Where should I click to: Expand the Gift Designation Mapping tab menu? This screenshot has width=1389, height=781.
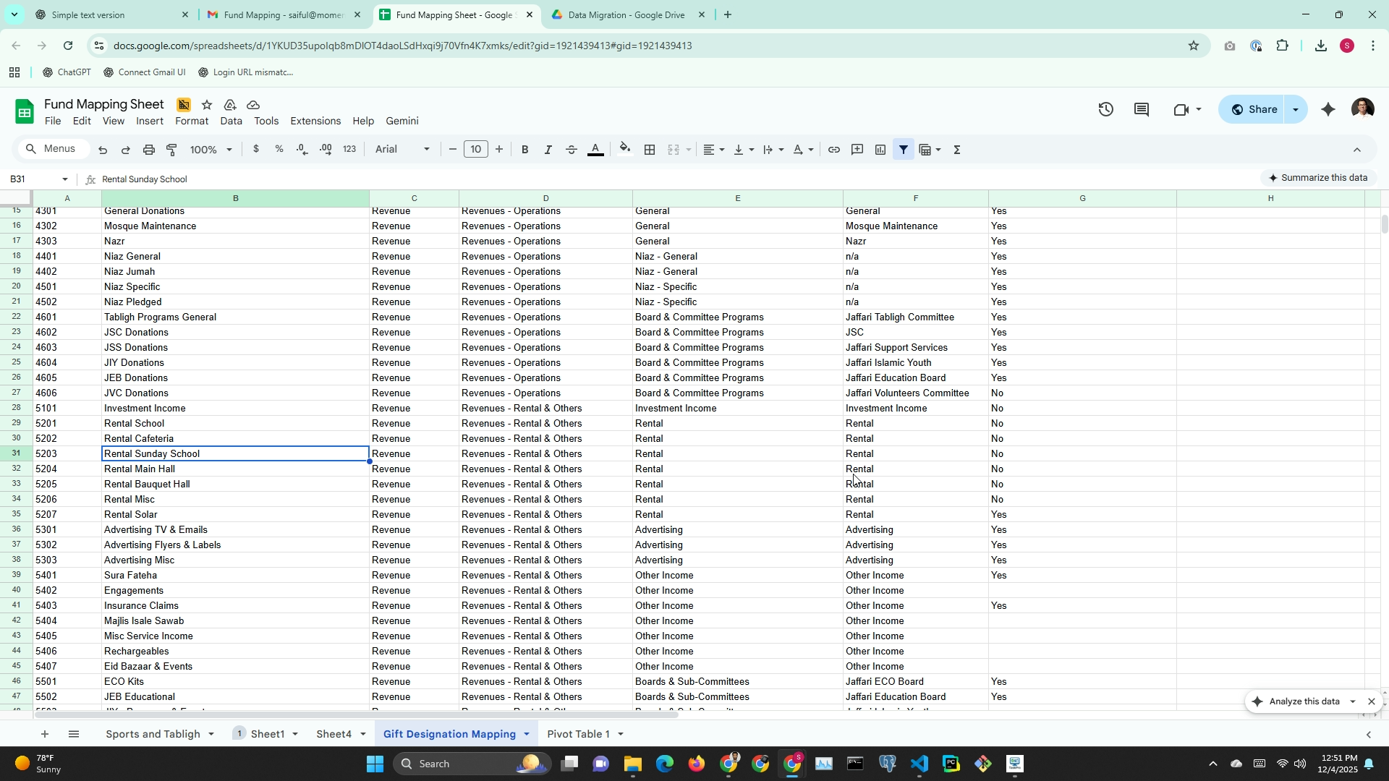pyautogui.click(x=527, y=734)
